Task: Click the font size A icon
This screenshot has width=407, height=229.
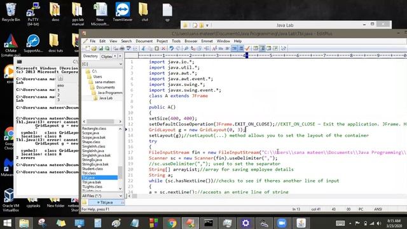Action: click(214, 48)
